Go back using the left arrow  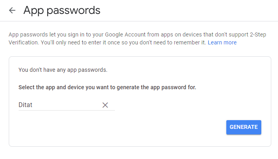[12, 10]
